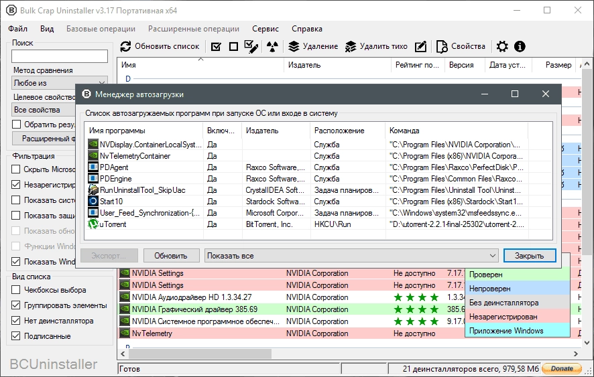The height and width of the screenshot is (377, 594).
Task: Click the invert selection toolbar icon
Action: coord(251,47)
